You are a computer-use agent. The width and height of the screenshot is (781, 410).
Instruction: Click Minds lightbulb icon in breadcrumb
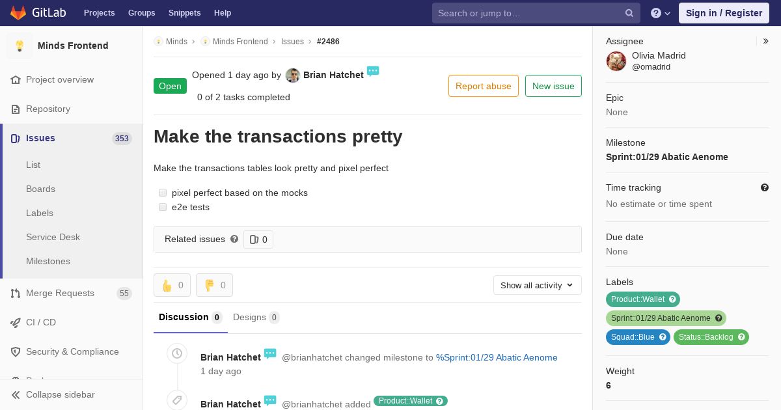coord(158,42)
